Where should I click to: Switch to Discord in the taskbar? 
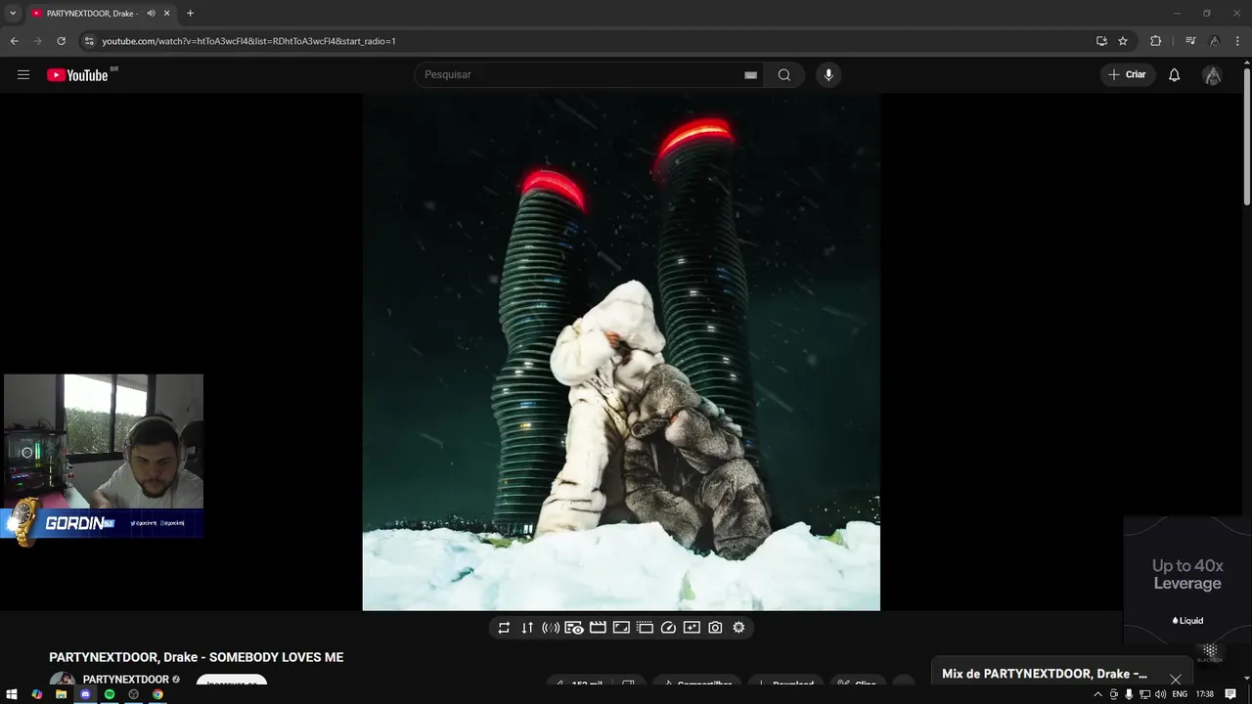pos(85,694)
